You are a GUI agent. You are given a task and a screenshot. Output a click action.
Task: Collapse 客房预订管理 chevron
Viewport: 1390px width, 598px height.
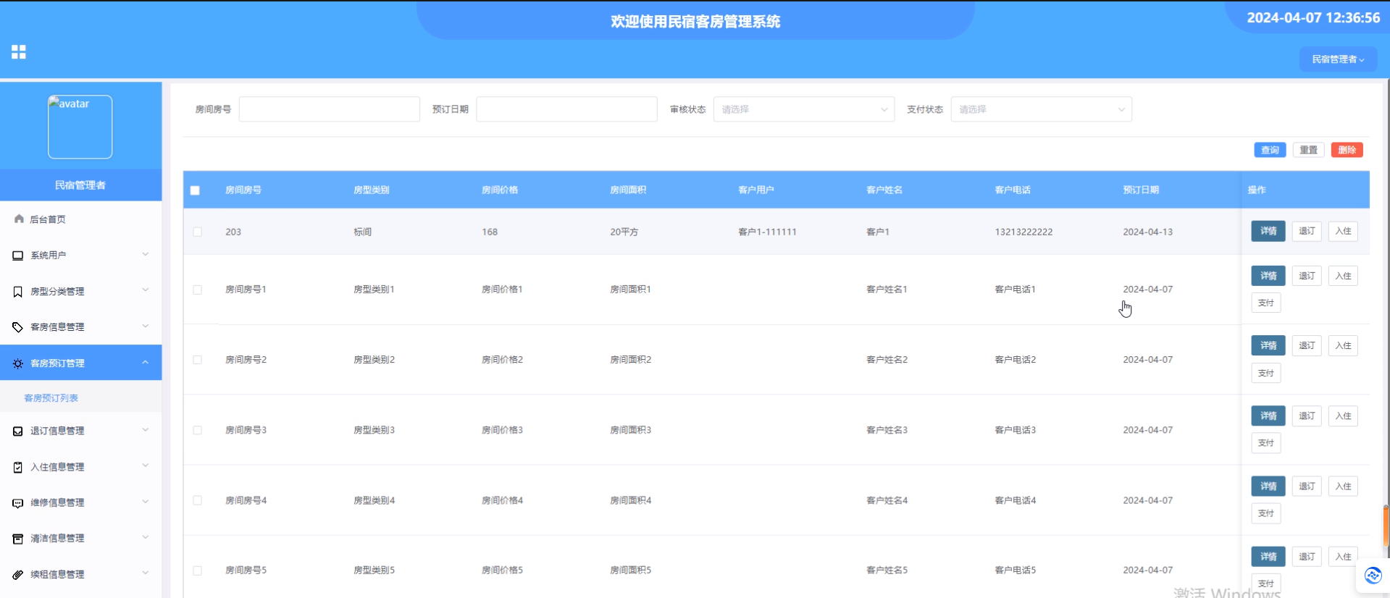pyautogui.click(x=146, y=362)
